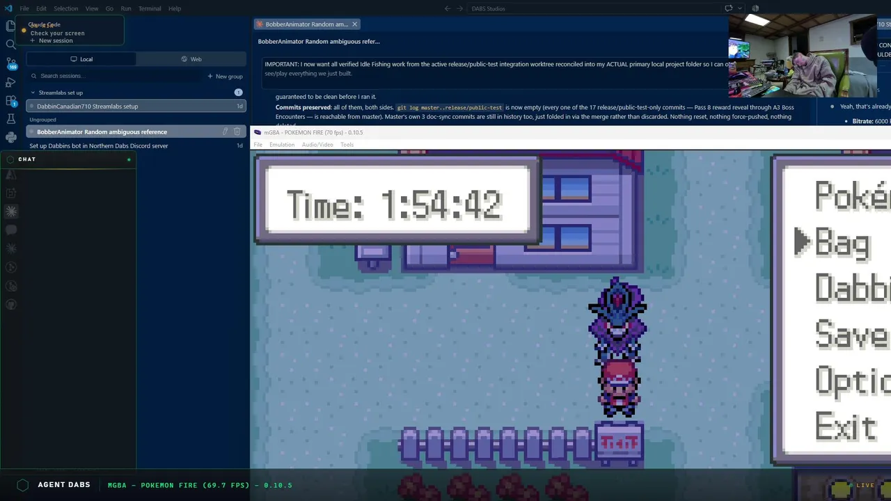Click the Chat panel header
This screenshot has height=501, width=891.
tap(68, 159)
